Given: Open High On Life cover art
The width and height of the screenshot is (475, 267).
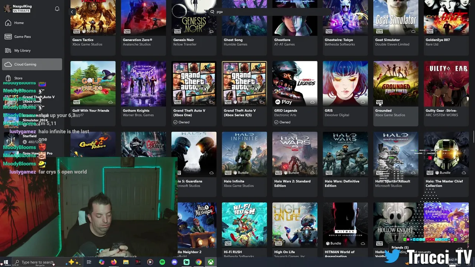Looking at the screenshot, I should (x=295, y=225).
